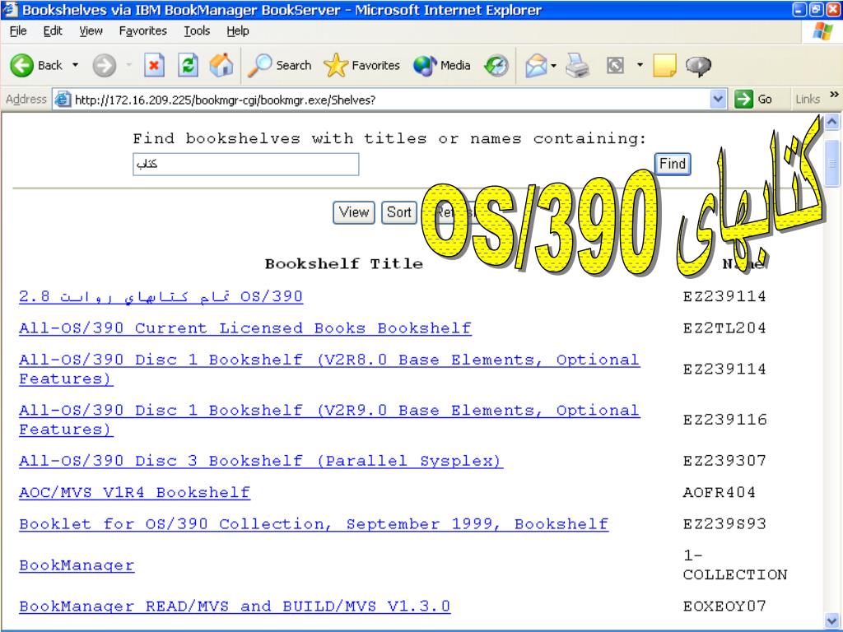Click the scrollbar down arrow
The width and height of the screenshot is (843, 632).
click(831, 619)
